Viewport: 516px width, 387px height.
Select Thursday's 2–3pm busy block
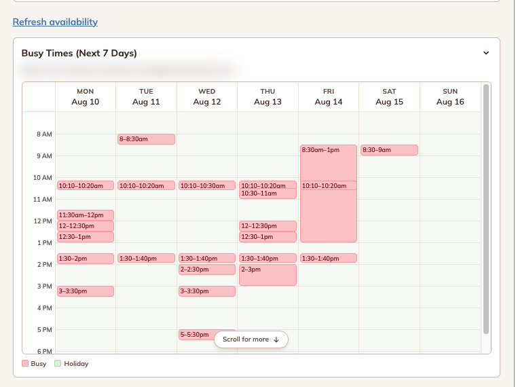[268, 275]
